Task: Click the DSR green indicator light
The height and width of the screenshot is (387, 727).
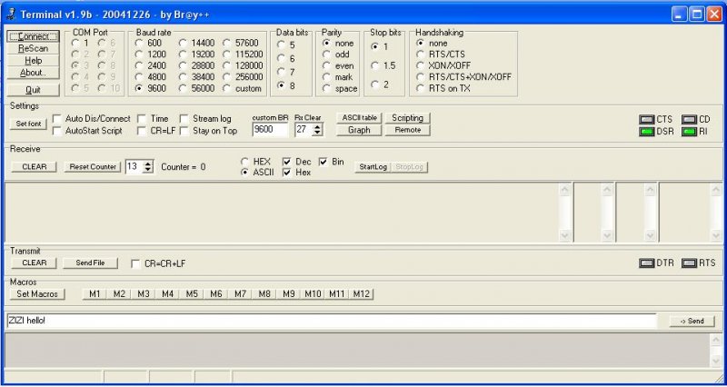Action: click(646, 132)
